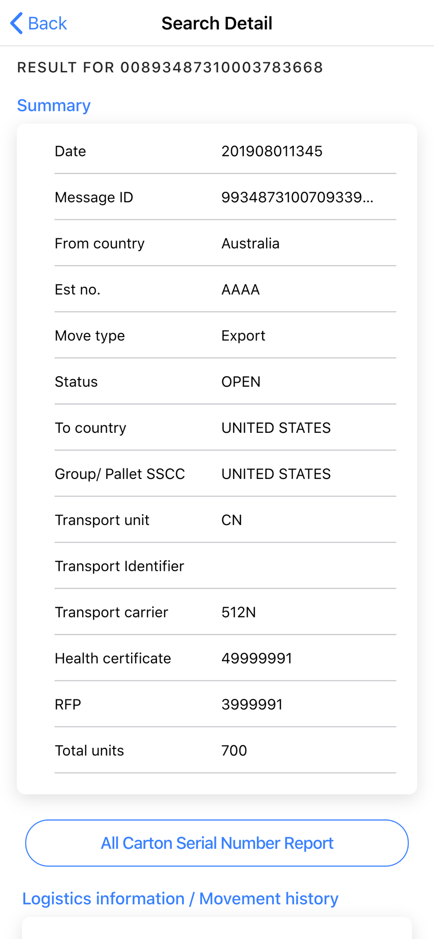Screen dimensions: 434x939
Task: Tap the Transport carrier 512N value
Action: click(x=239, y=612)
